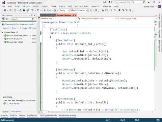Click the Decrease indent toolbar icon
Image resolution: width=162 pixels, height=122 pixels.
(103, 11)
